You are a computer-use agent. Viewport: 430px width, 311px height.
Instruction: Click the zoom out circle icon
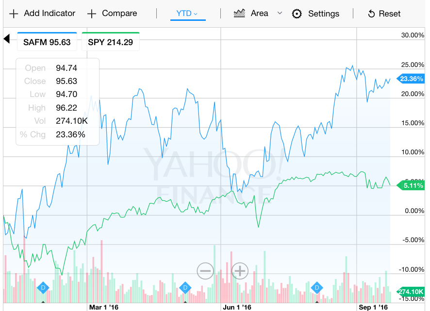tap(205, 271)
